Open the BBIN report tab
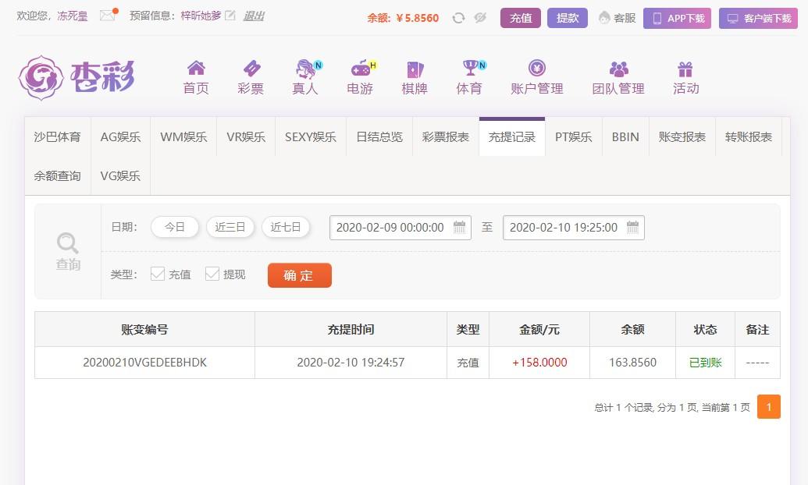This screenshot has height=485, width=808. point(625,136)
